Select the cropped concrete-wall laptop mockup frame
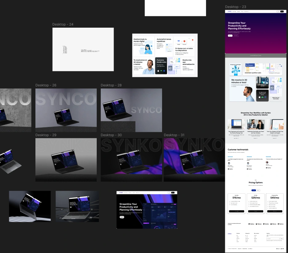The image size is (288, 253). 16,110
